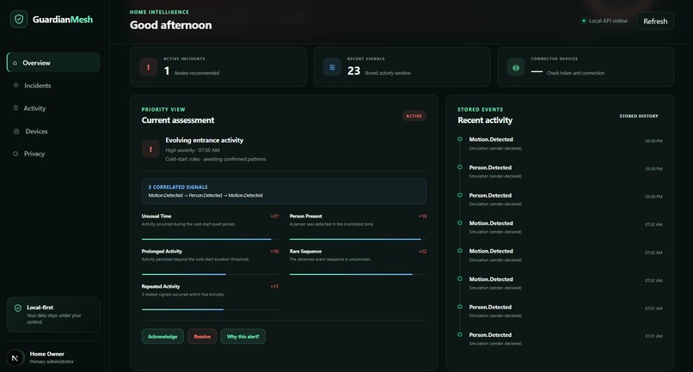Viewport: 693px width, 372px height.
Task: Click the Unusual Time score bar
Action: click(x=210, y=239)
